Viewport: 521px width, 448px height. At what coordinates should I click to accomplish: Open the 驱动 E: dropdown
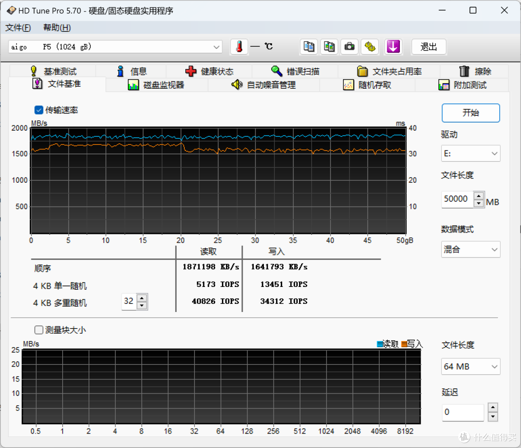[470, 153]
